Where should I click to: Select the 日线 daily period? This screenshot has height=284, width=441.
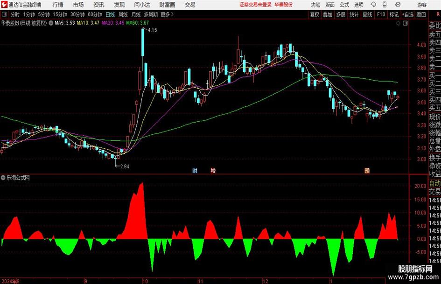point(110,14)
